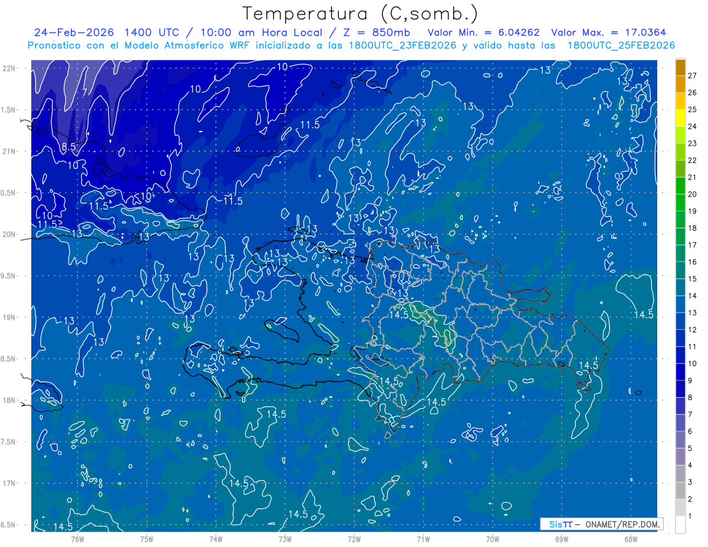
Task: Click the longitude axis label "70W"
Action: coord(492,539)
